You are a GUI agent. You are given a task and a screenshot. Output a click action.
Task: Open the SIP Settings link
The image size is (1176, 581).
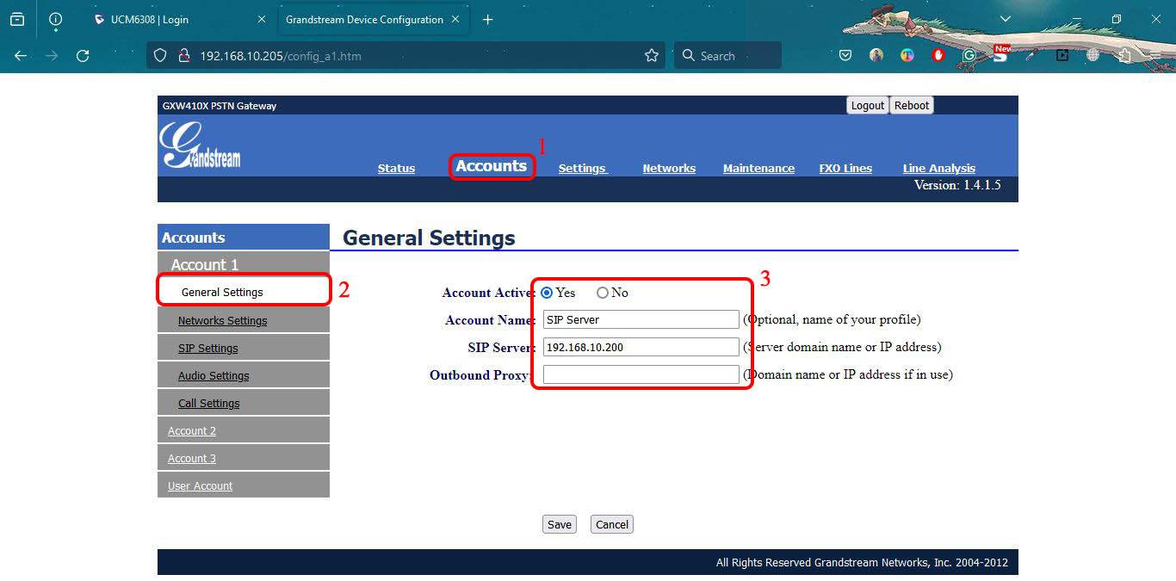207,347
